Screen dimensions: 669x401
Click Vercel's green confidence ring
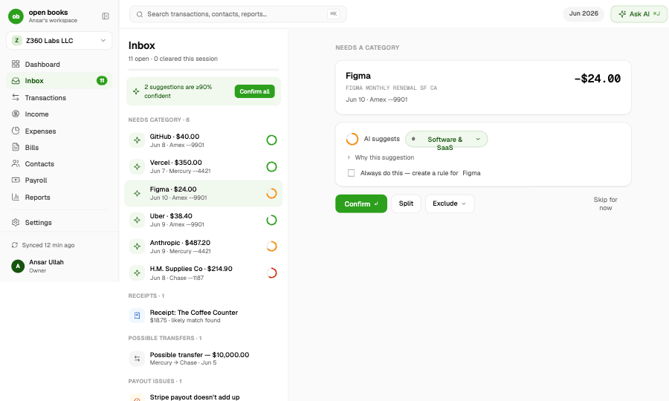tap(271, 166)
